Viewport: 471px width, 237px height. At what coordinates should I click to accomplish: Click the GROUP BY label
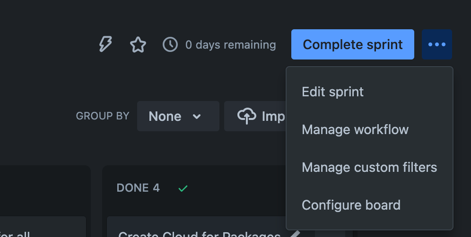tap(103, 116)
